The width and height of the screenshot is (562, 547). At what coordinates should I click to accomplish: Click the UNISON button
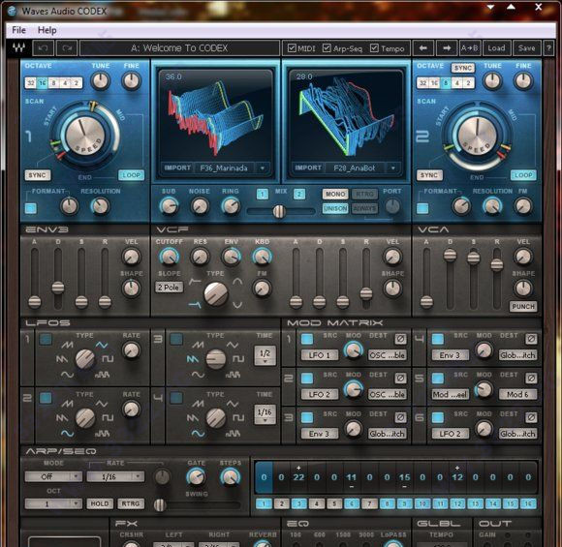click(x=335, y=208)
